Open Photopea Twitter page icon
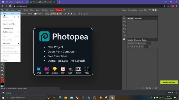Image resolution: width=179 pixels, height=100 pixels. click(x=154, y=10)
